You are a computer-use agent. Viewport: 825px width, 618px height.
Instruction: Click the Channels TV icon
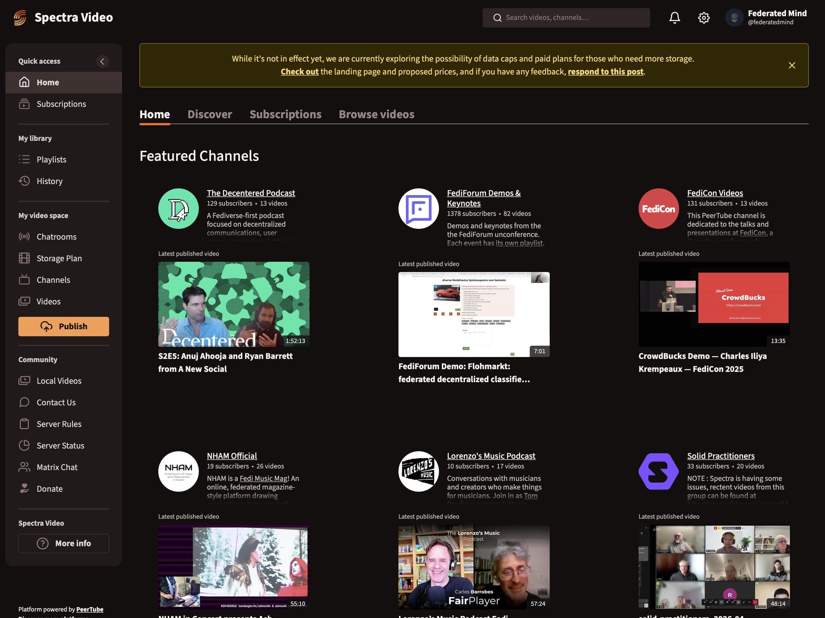(24, 280)
